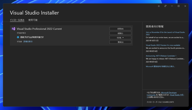Click the blue info icon for update notice
Screen dimensions: 192x110
(x=18, y=37)
